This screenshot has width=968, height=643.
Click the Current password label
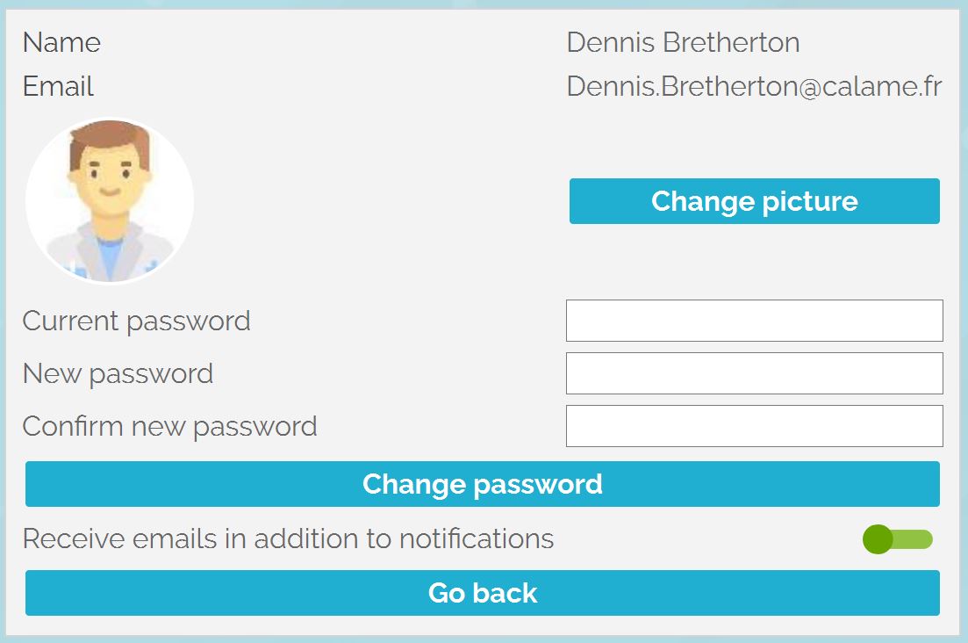[136, 321]
